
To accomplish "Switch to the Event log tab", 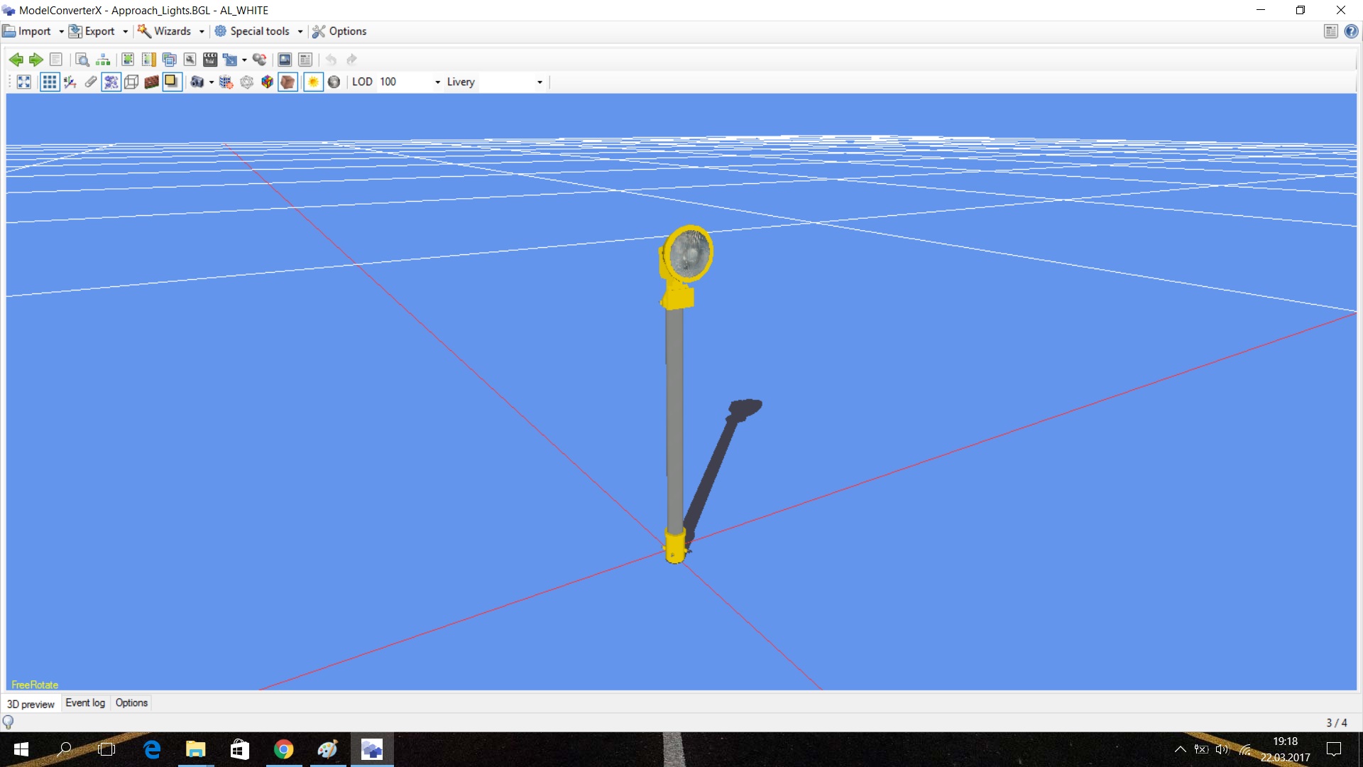I will [85, 703].
